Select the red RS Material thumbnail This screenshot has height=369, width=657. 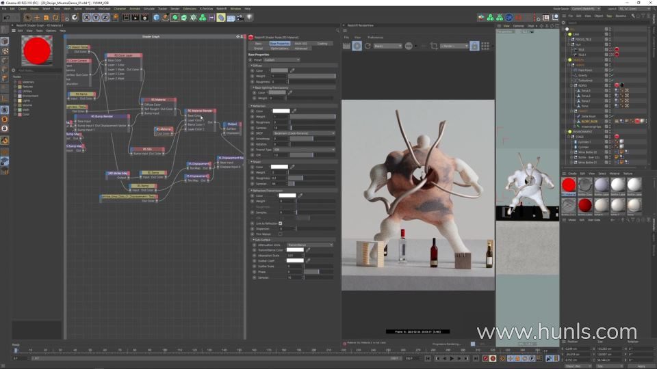[x=569, y=185]
